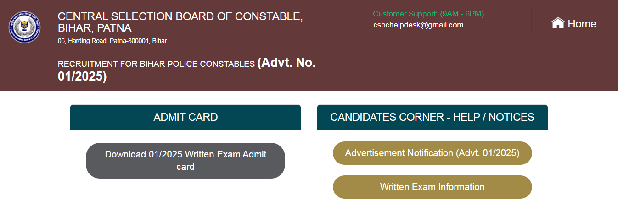This screenshot has height=206, width=618.
Task: Go to the Home page link
Action: point(582,24)
